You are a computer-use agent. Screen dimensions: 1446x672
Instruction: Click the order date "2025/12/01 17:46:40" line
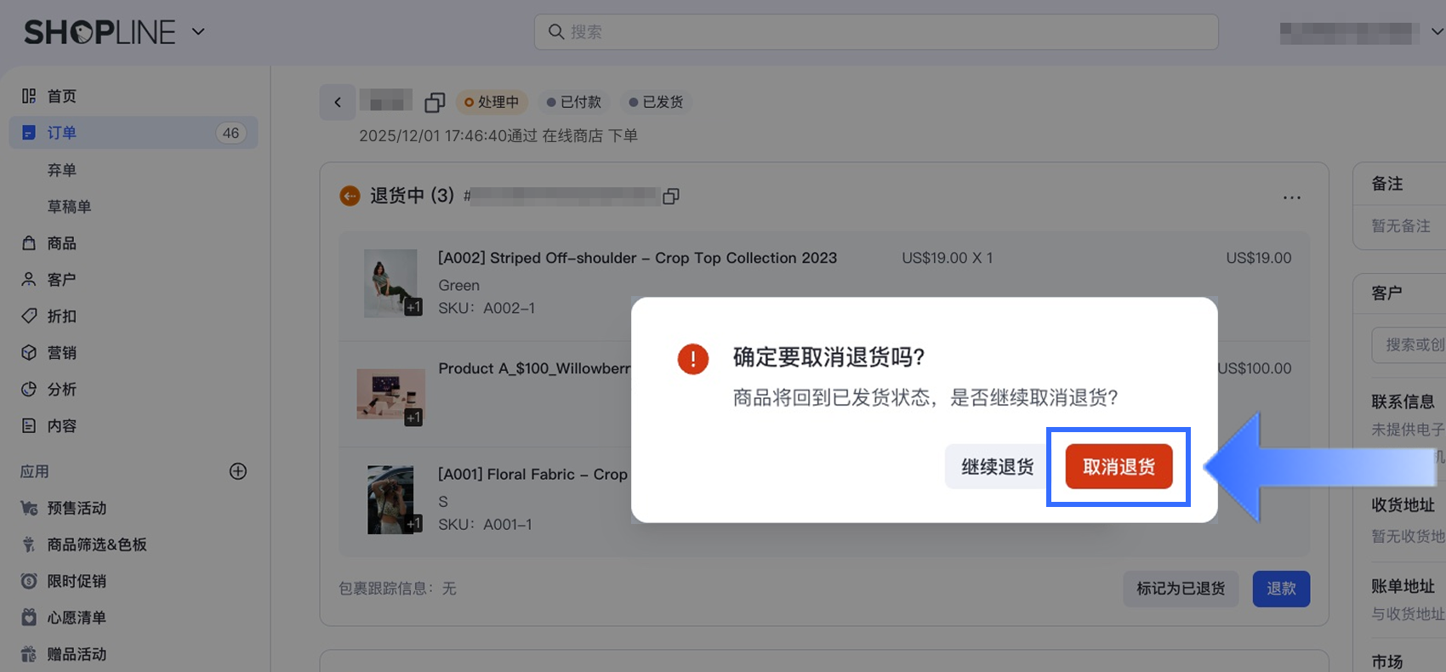point(498,136)
